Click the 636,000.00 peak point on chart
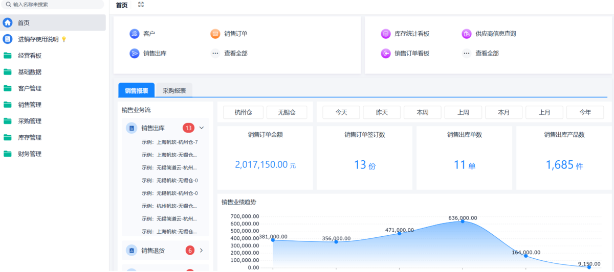The image size is (614, 272). tap(463, 221)
